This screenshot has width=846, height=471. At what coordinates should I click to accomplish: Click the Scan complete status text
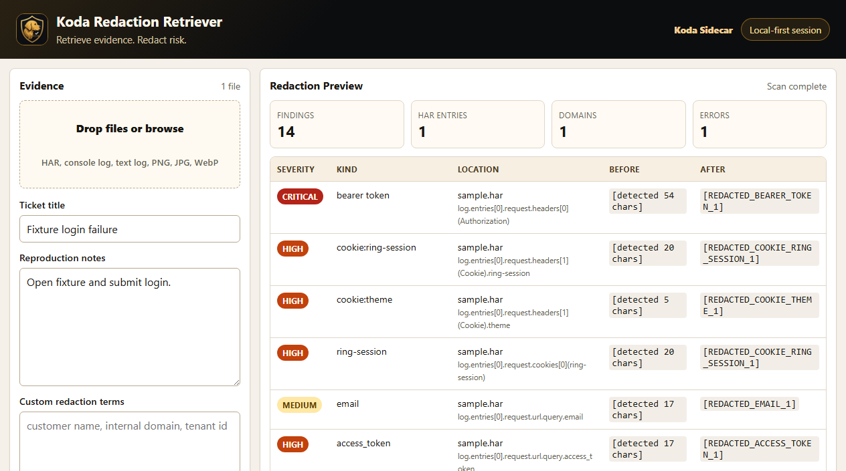point(796,86)
